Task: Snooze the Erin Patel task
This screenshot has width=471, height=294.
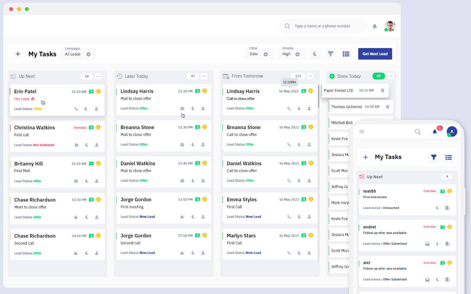Action: 86,109
